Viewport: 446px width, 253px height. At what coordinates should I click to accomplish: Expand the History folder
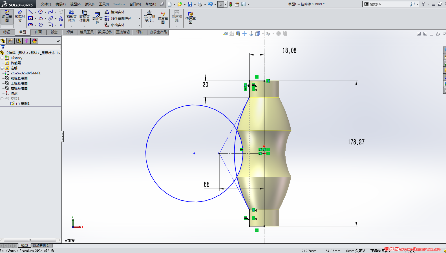pyautogui.click(x=2, y=58)
